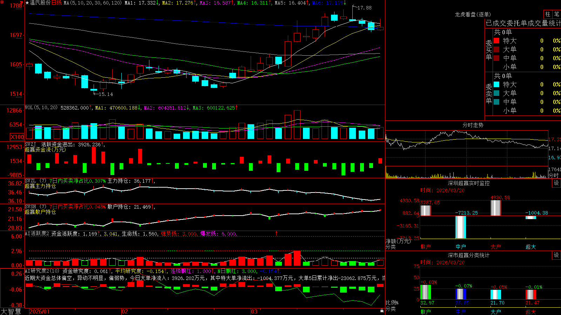Click the lock icon at the chart's bottom-right corner
The height and width of the screenshot is (315, 561).
click(382, 311)
